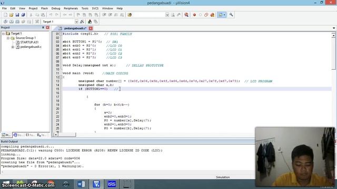Screen dimensions: 337x189
Task: Open the Project menu
Action: pos(33,8)
